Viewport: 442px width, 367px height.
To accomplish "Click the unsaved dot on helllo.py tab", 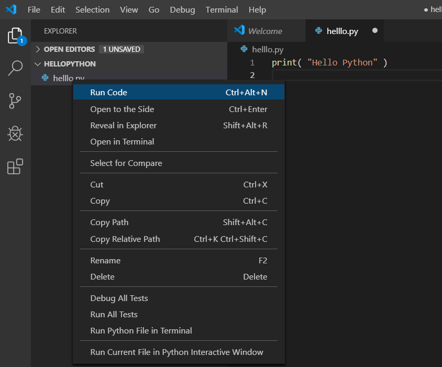I will point(374,30).
